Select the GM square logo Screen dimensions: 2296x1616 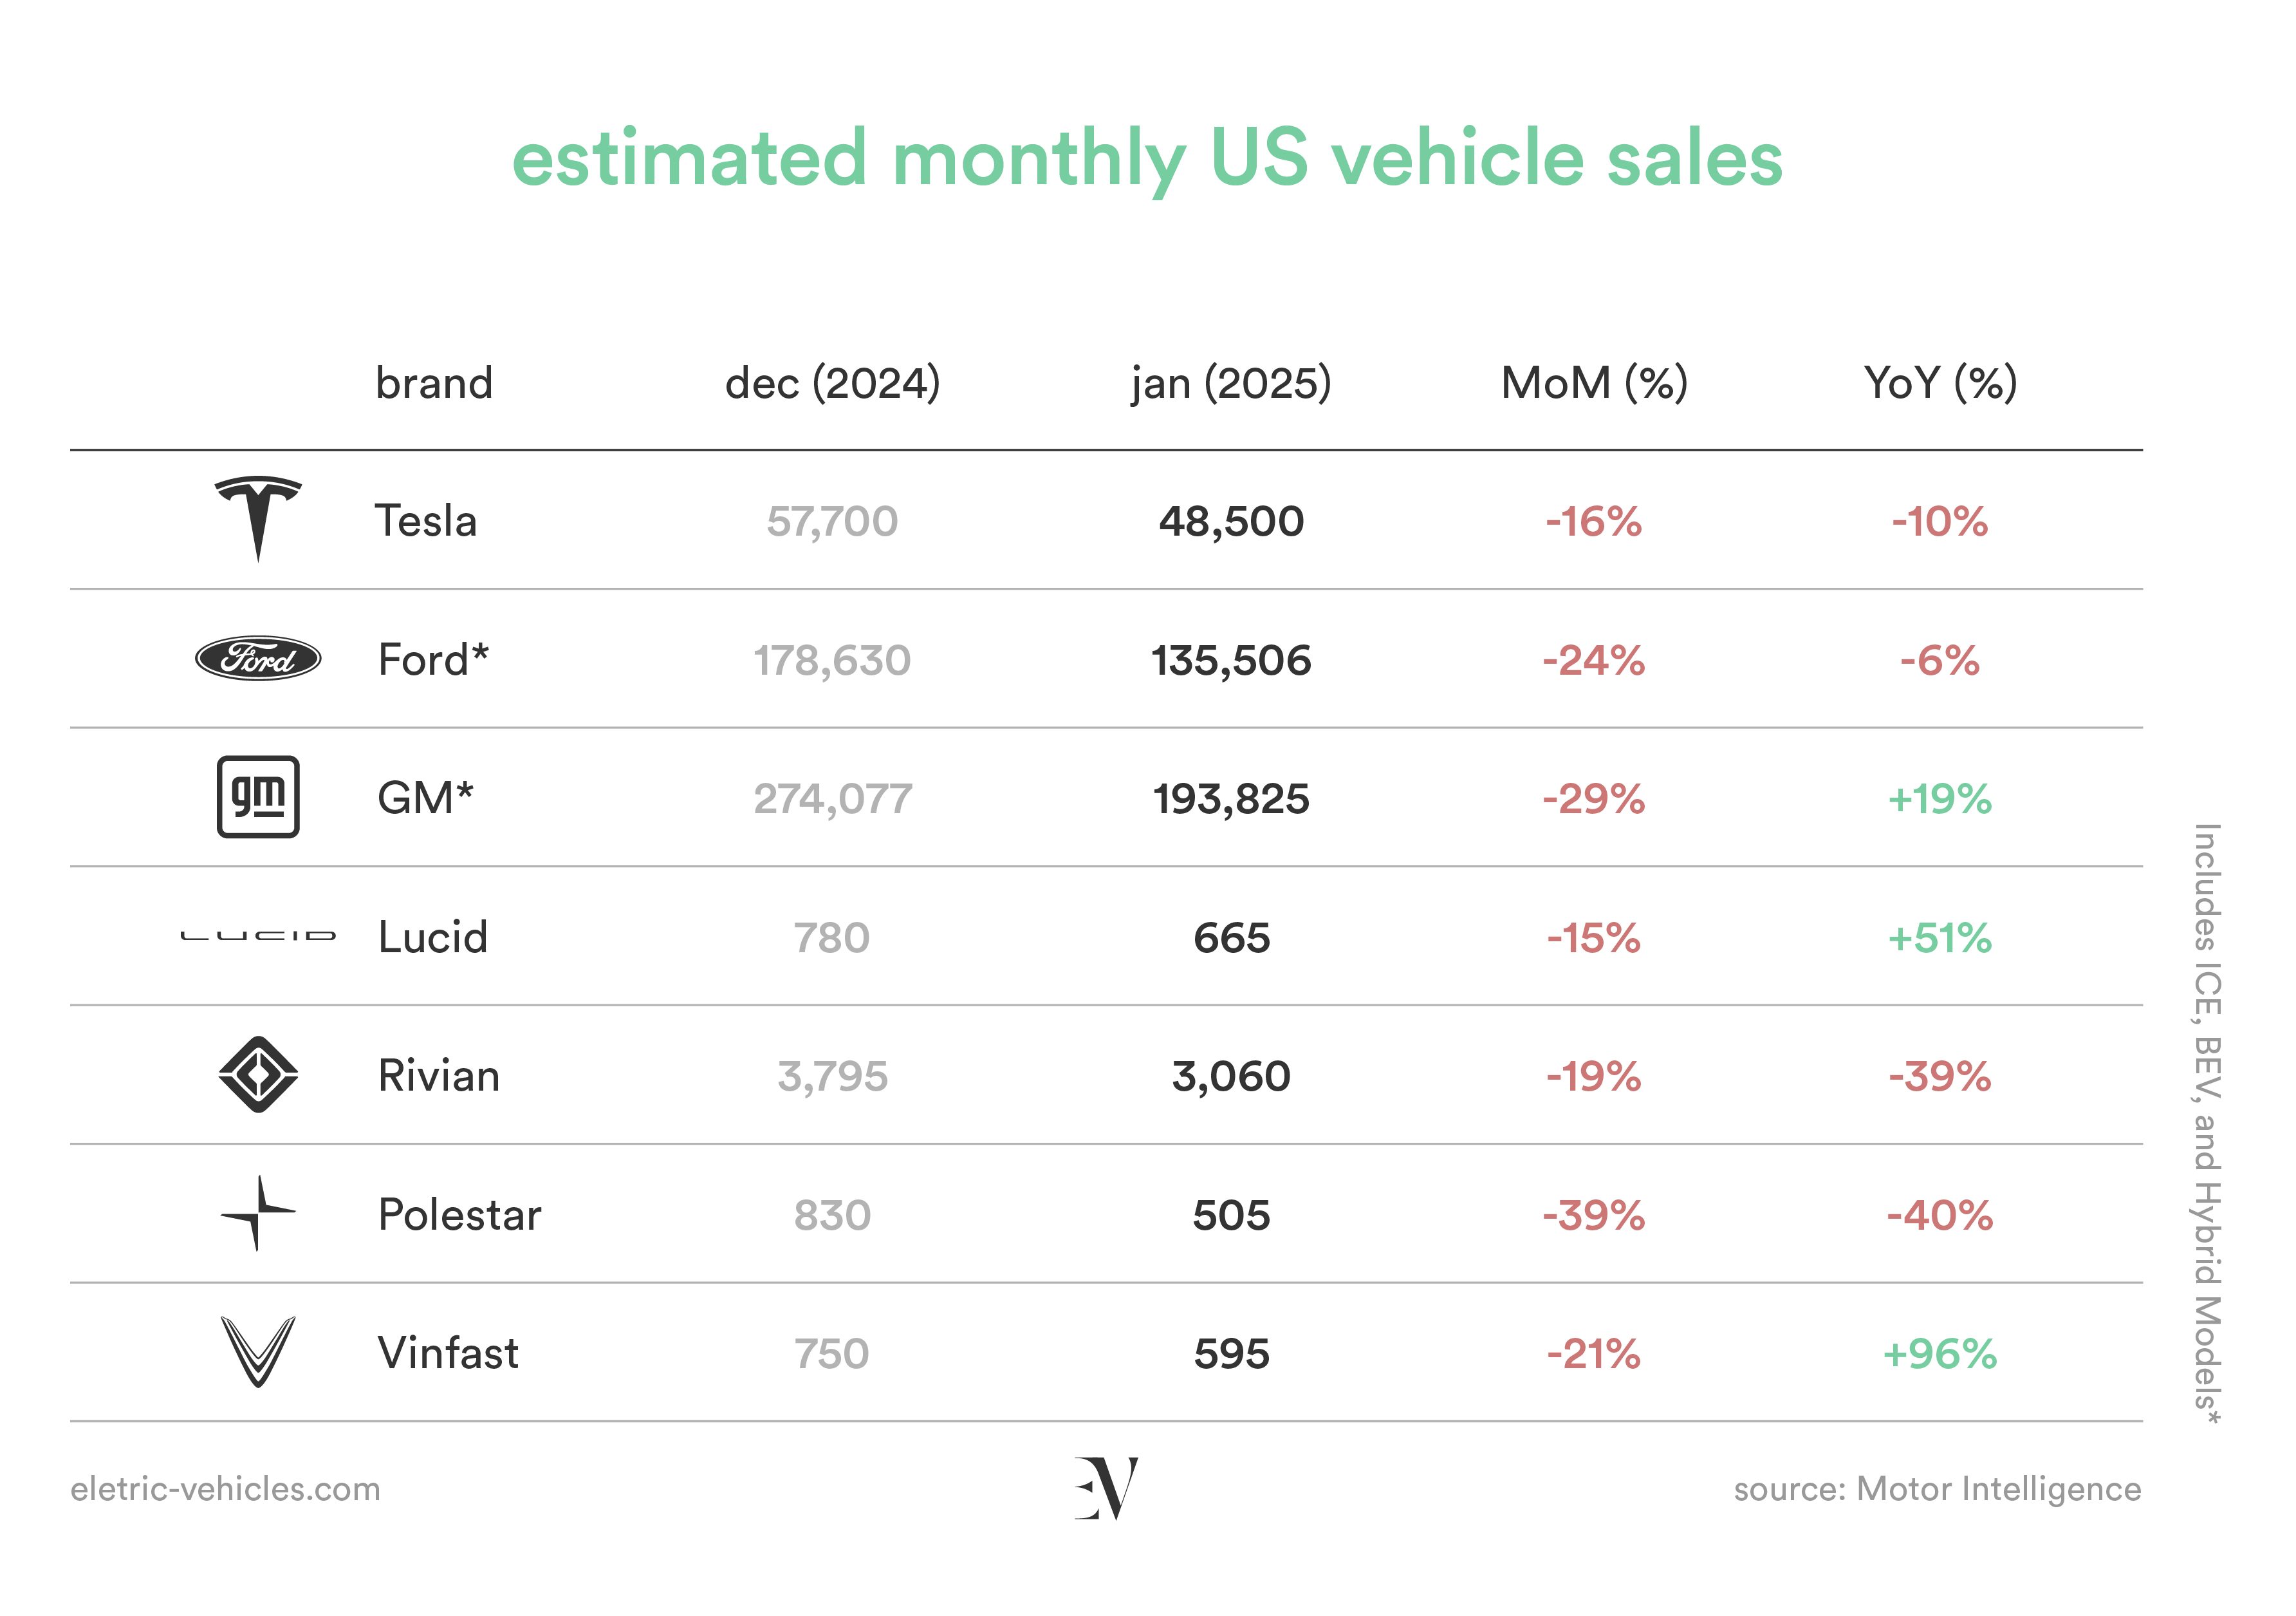[258, 796]
